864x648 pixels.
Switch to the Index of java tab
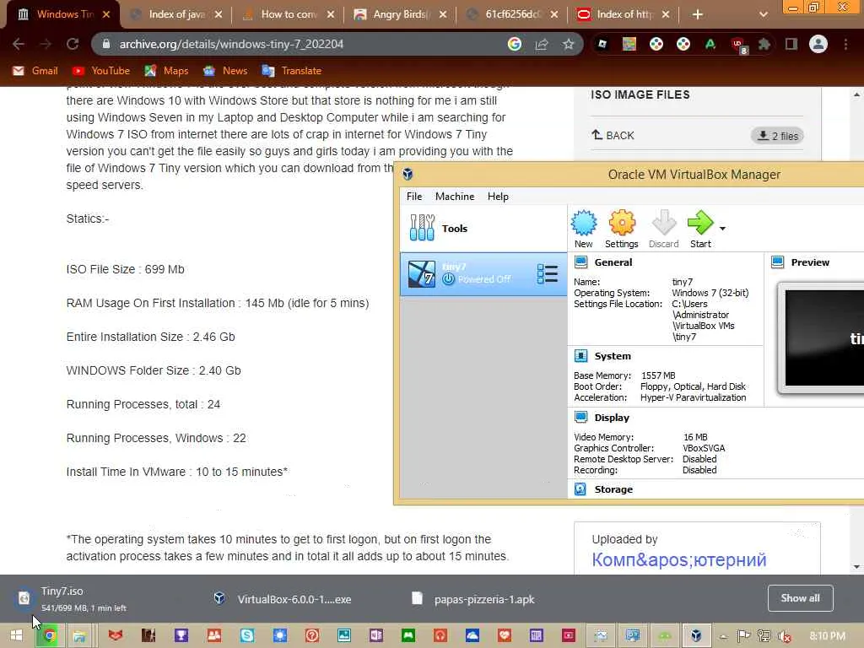(176, 14)
